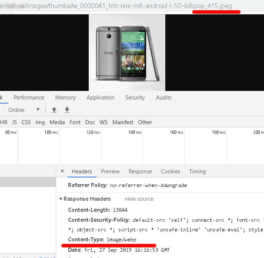Open the Security tab

135,98
